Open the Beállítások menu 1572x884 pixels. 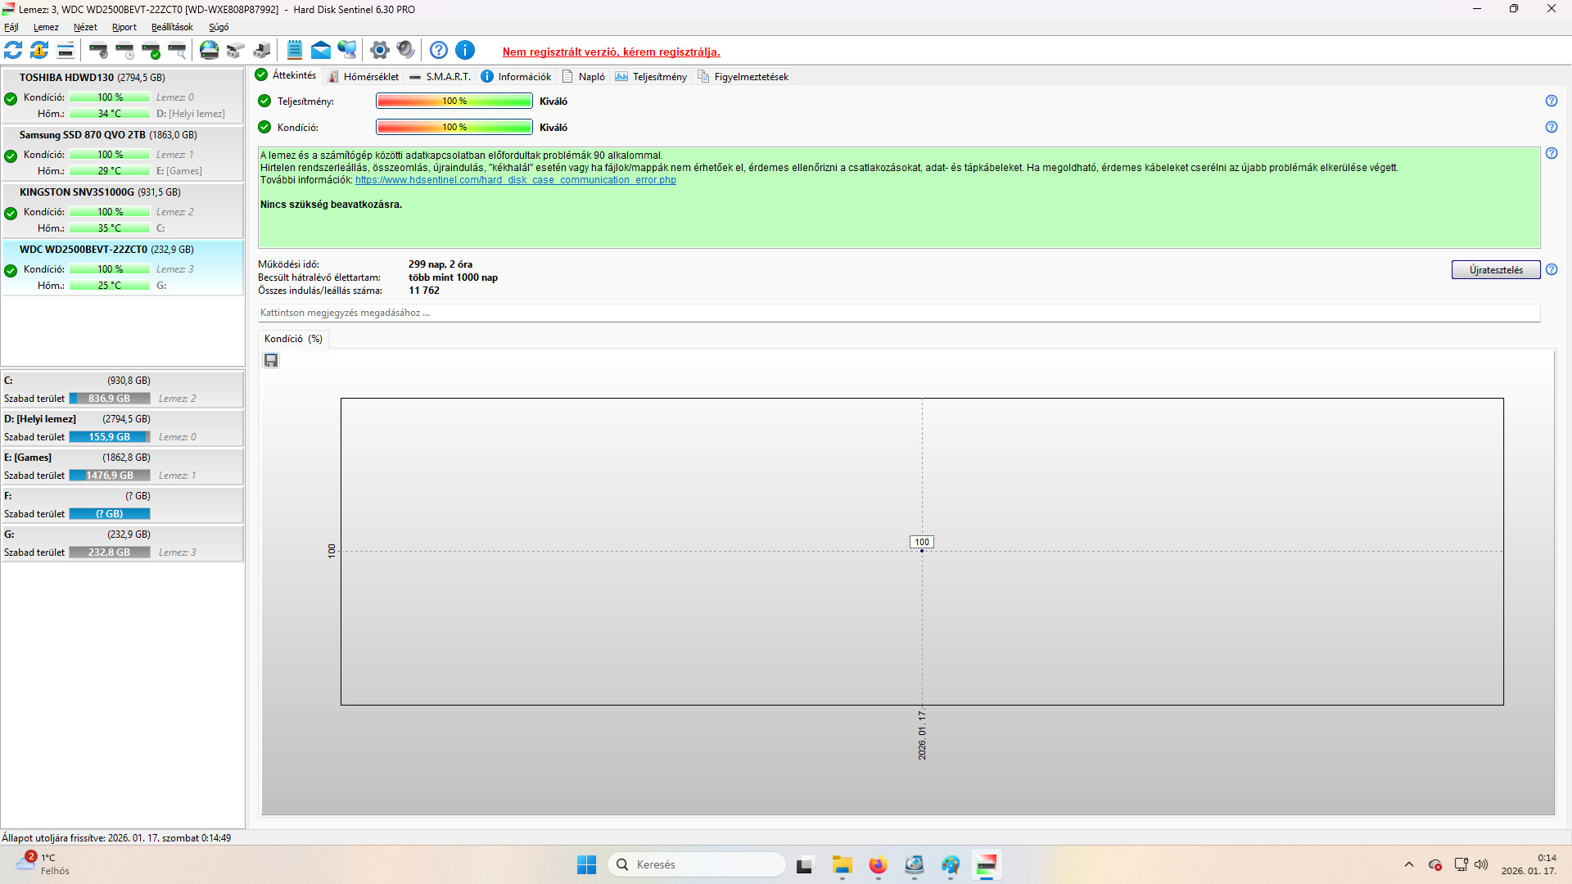pos(172,27)
